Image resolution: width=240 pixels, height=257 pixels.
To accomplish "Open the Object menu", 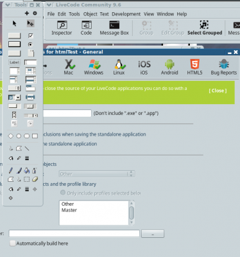I will click(x=90, y=14).
